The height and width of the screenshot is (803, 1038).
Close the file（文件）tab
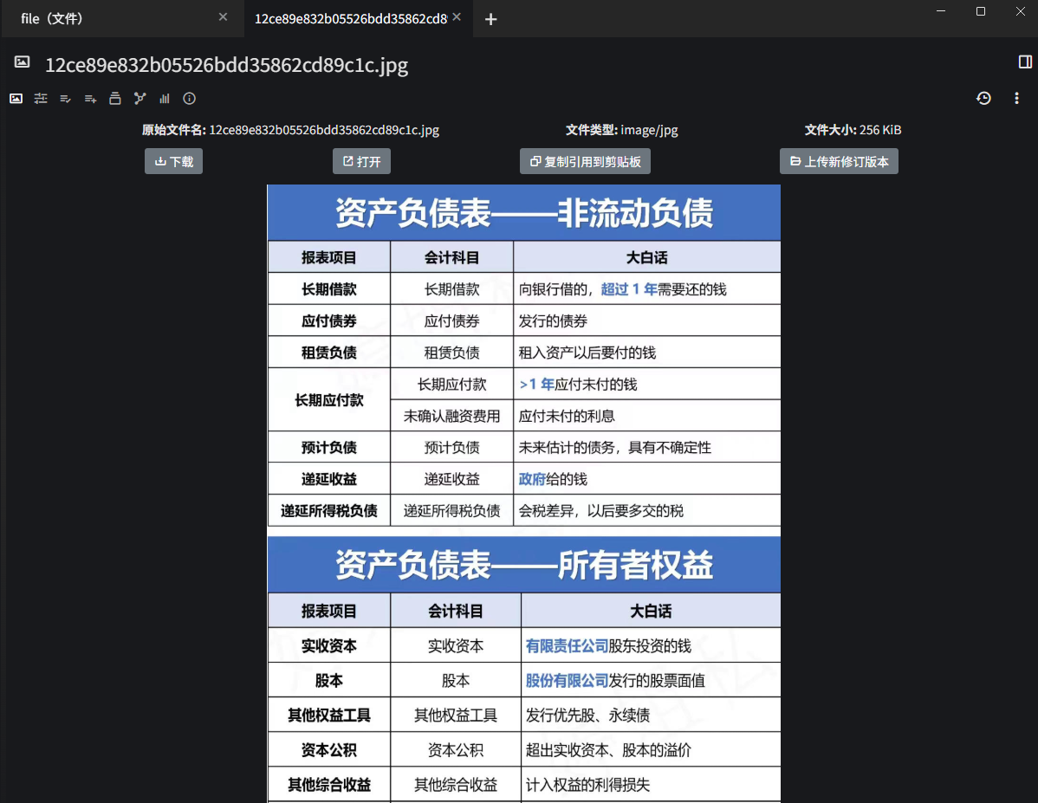point(223,17)
